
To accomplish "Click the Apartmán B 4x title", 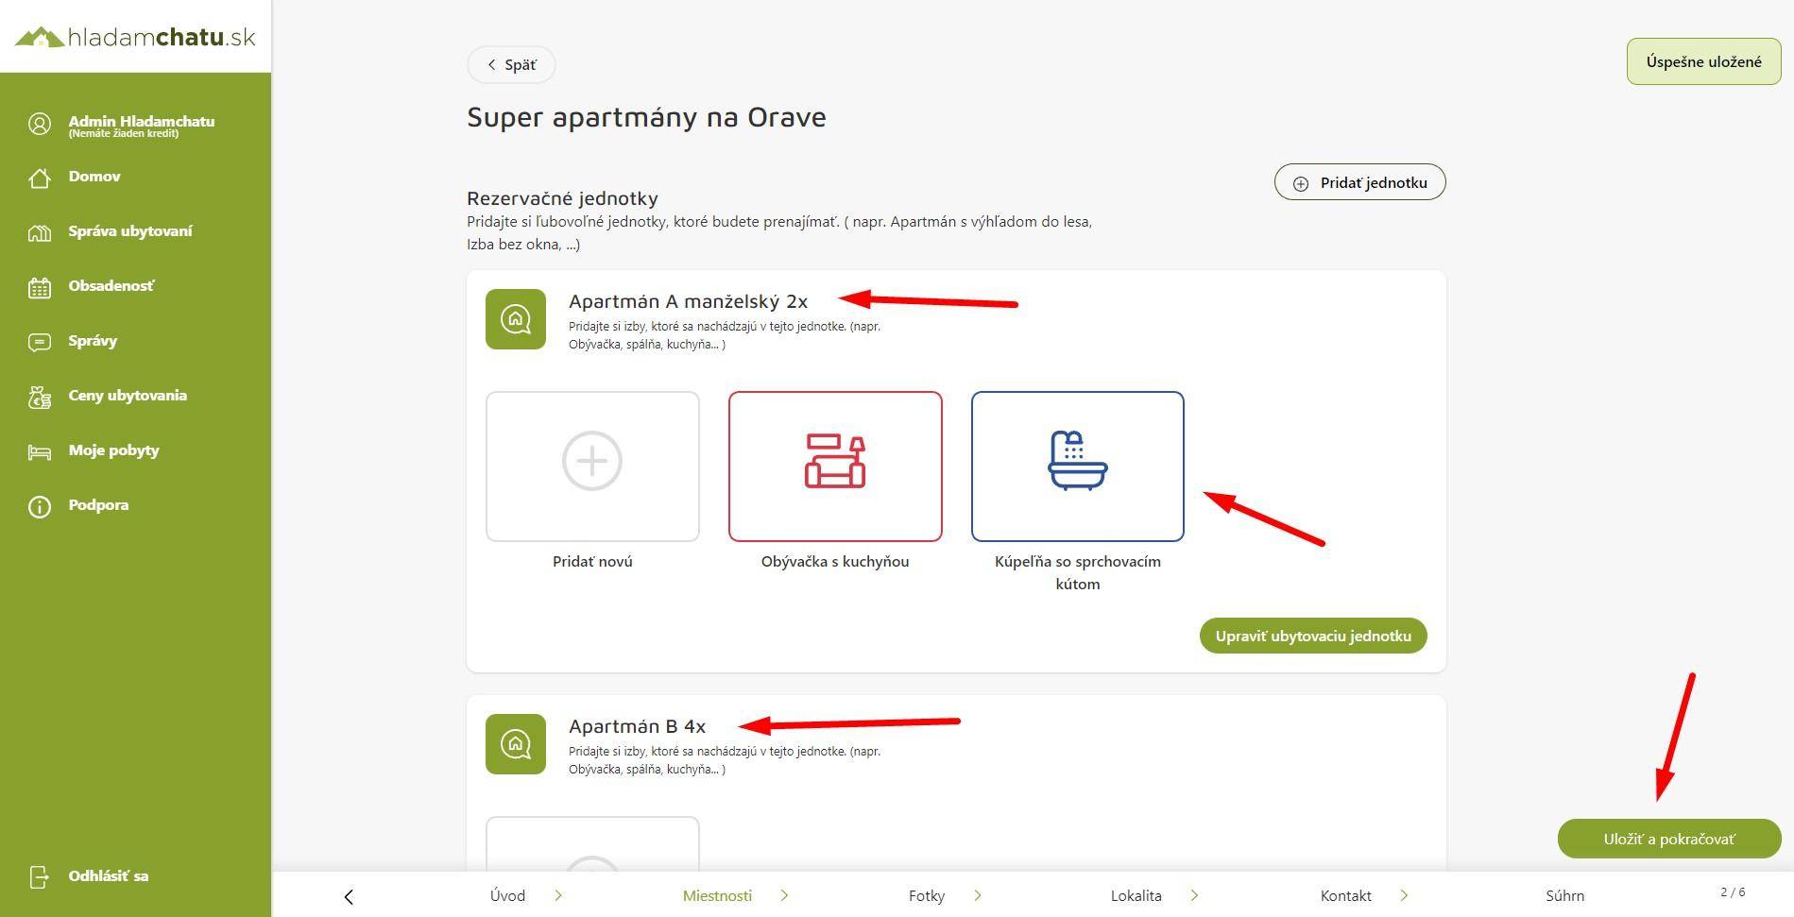I will pyautogui.click(x=637, y=726).
